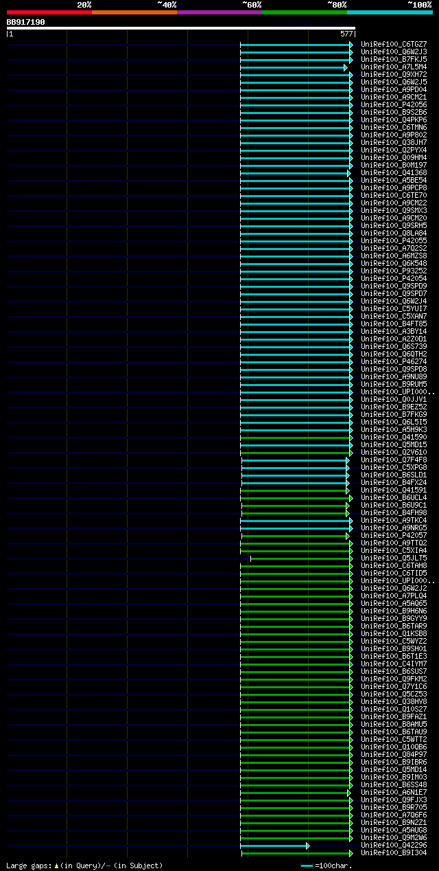Click the =100char. scale legend bar
The height and width of the screenshot is (871, 439).
pyautogui.click(x=307, y=866)
